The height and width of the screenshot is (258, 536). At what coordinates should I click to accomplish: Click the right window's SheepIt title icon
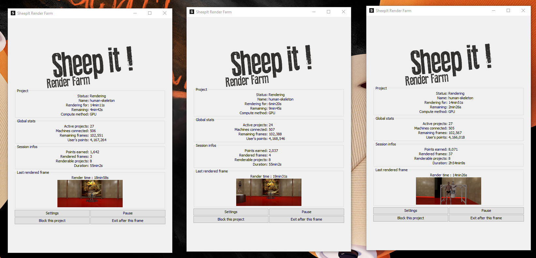coord(372,10)
